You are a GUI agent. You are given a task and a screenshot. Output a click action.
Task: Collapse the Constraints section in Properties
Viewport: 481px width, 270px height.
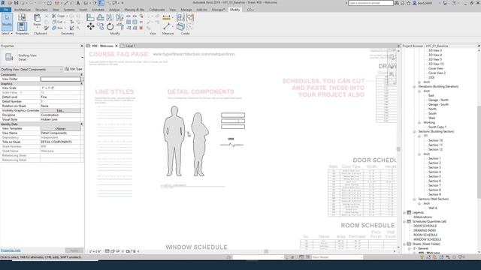click(82, 75)
